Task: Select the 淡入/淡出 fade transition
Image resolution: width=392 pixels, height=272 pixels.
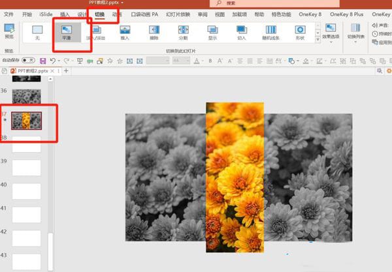Action: 96,33
